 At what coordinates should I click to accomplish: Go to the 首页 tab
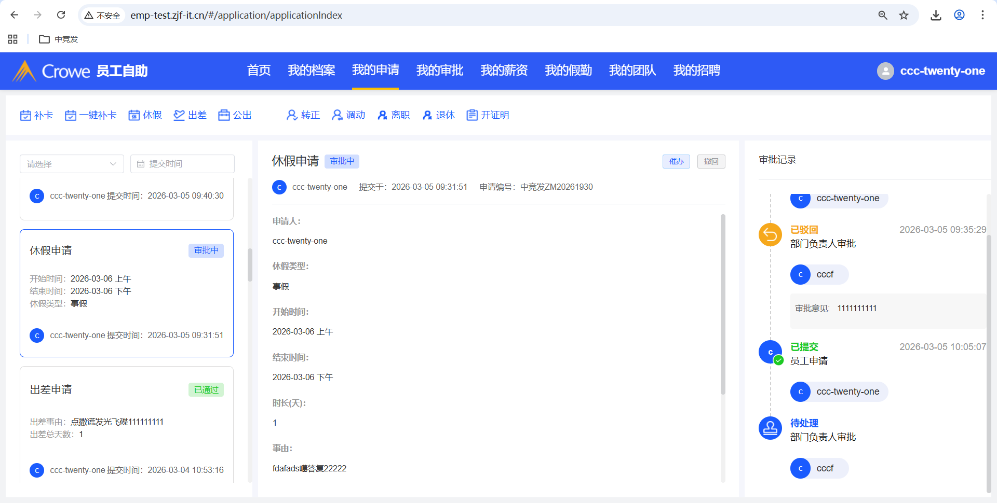pos(259,71)
